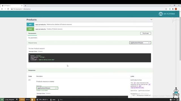This screenshot has width=181, height=101.
Task: Switch to response Schema tab
Action: pyautogui.click(x=48, y=93)
